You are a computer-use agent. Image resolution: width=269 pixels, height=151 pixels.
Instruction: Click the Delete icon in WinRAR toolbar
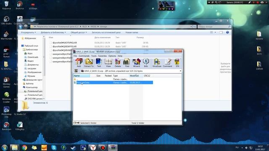point(118,62)
